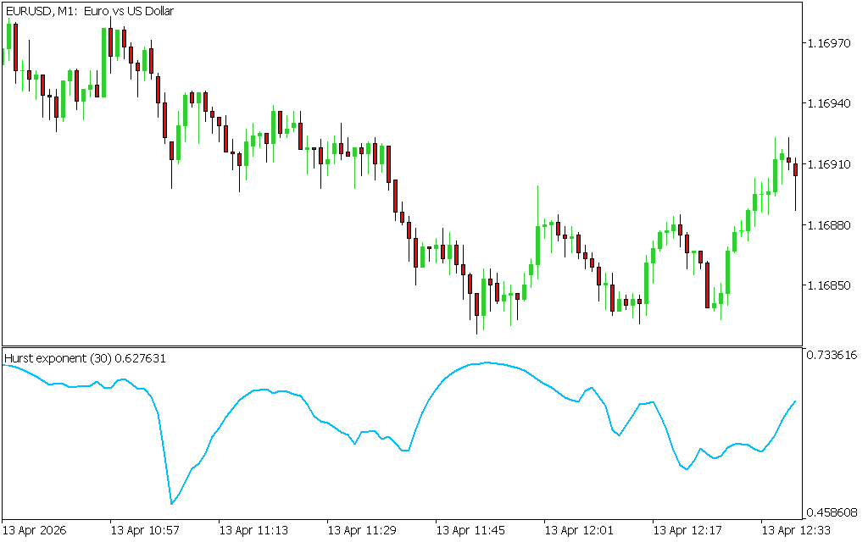Click the 1.16910 price level on scale
Screen dimensions: 868x542
pos(829,164)
